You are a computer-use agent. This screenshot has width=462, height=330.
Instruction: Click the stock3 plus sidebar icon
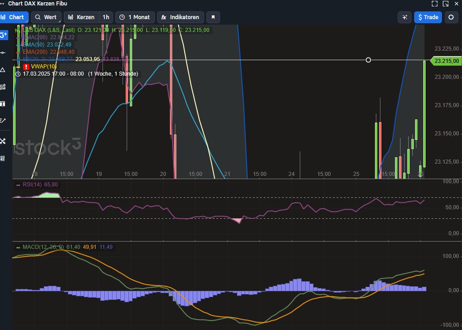(3, 35)
